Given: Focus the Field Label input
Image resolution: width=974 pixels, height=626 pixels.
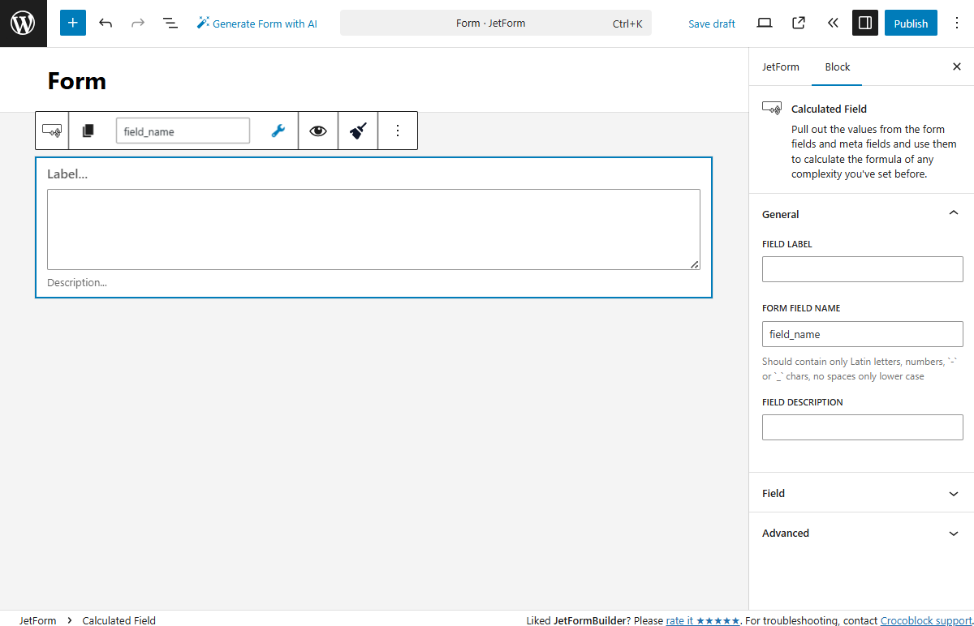Looking at the screenshot, I should point(862,269).
